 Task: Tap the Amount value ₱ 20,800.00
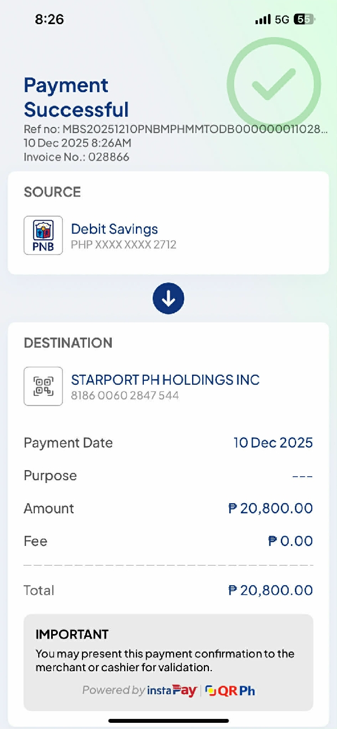[271, 508]
